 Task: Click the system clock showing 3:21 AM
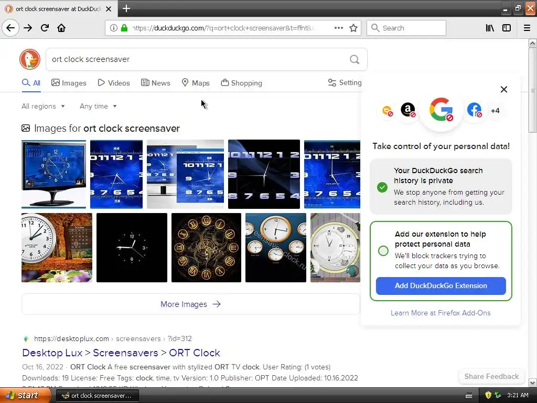click(x=518, y=396)
